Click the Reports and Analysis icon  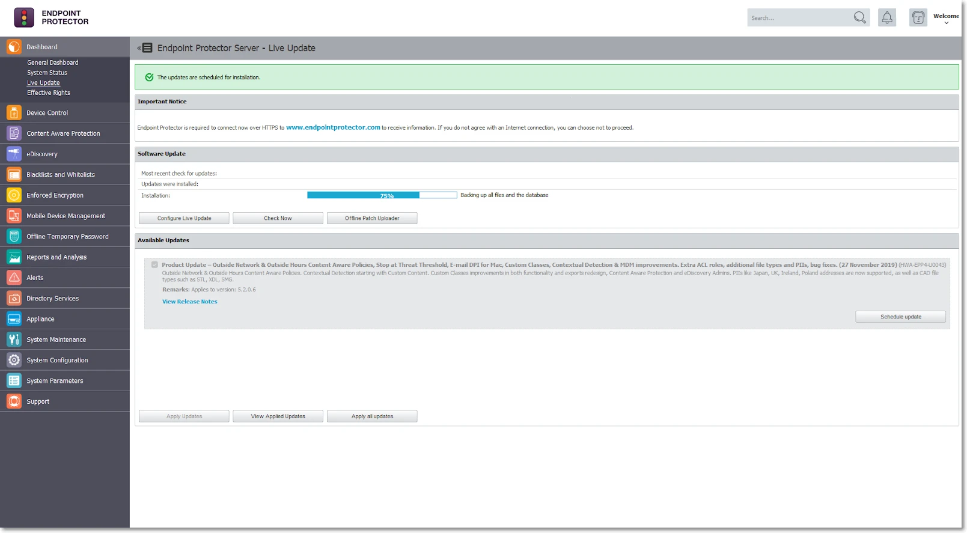14,257
